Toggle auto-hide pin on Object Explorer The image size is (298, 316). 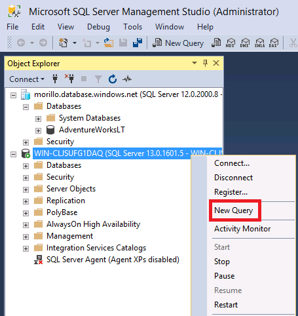205,63
